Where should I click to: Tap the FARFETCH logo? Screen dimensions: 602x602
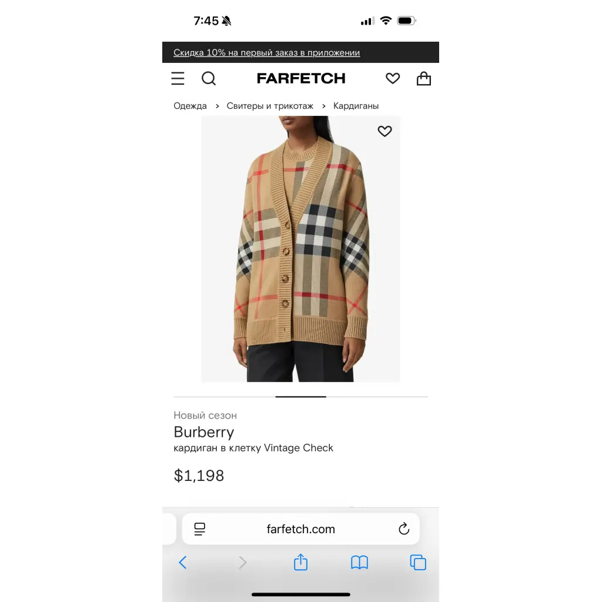coord(301,78)
